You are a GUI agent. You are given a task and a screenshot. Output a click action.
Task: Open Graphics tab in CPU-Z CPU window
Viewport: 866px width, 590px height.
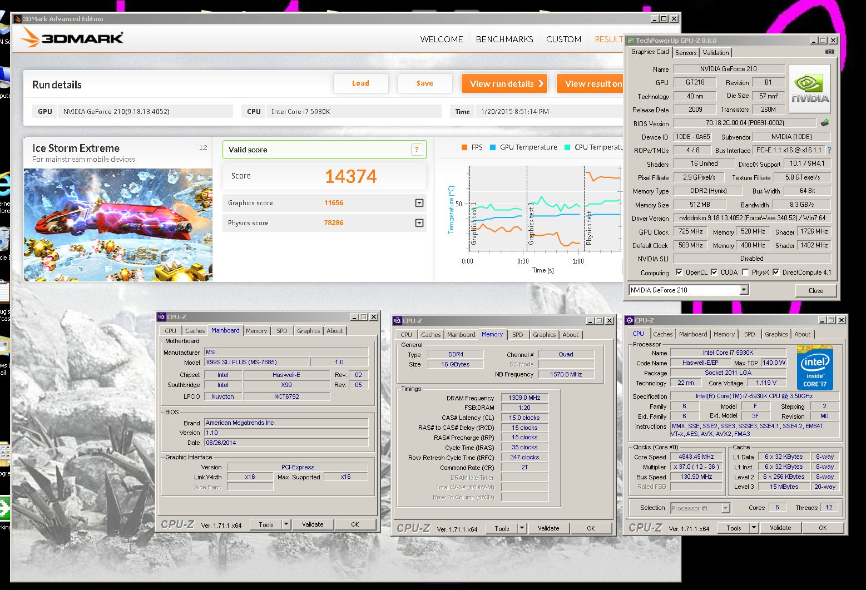coord(776,334)
